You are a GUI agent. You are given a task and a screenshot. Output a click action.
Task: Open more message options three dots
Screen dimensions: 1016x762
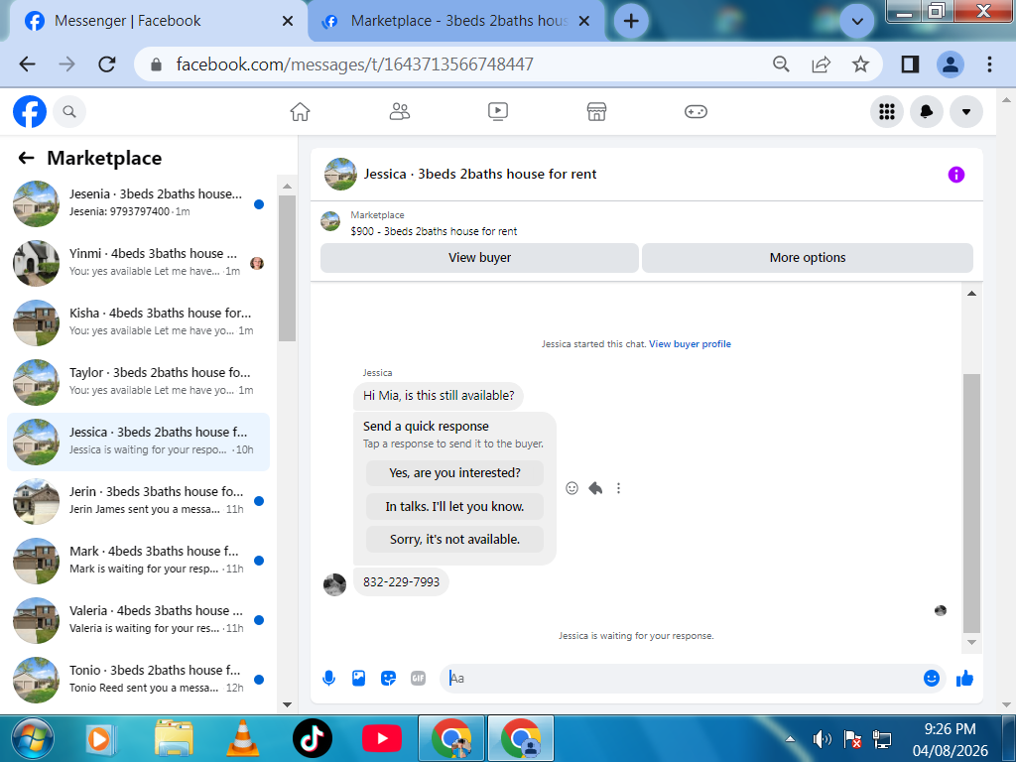click(619, 488)
